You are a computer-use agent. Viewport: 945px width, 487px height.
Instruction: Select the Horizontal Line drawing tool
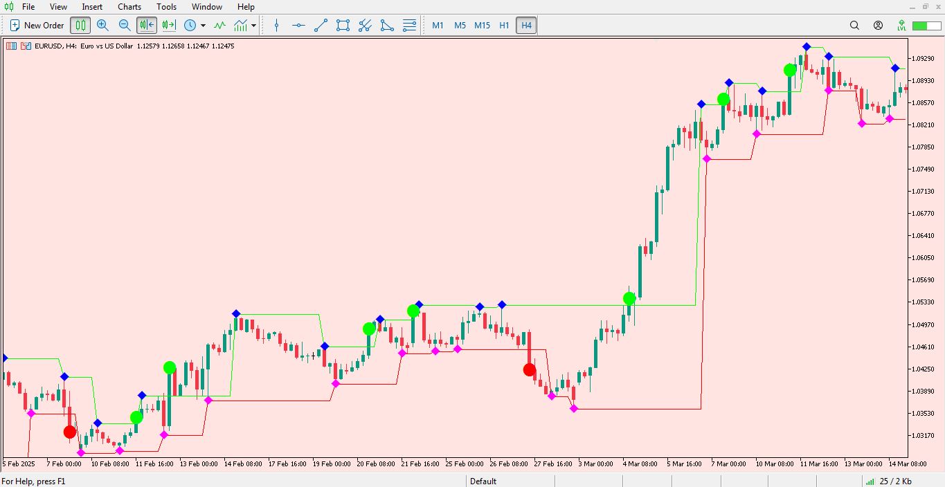[x=298, y=25]
